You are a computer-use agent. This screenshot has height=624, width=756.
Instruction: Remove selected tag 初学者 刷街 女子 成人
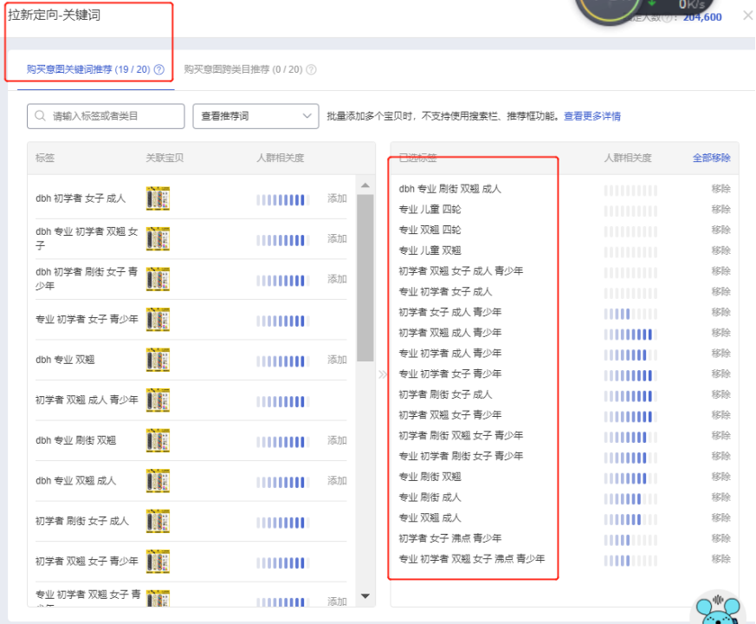tap(720, 394)
